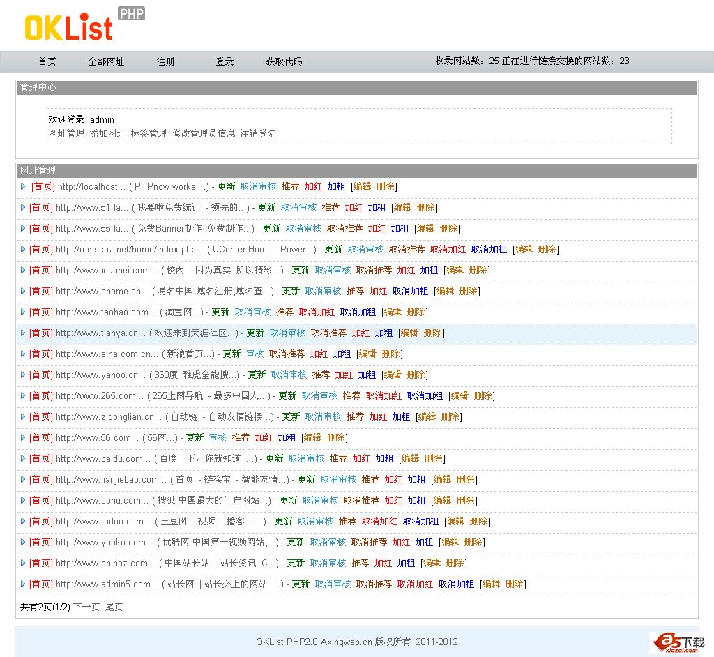Click 加红 for www.xiaonei.com entry

click(x=406, y=270)
